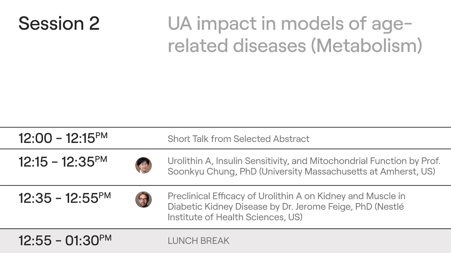Open 'Urolithin A, Insulin Sensitivity' talk title
451x253 pixels.
[304, 161]
